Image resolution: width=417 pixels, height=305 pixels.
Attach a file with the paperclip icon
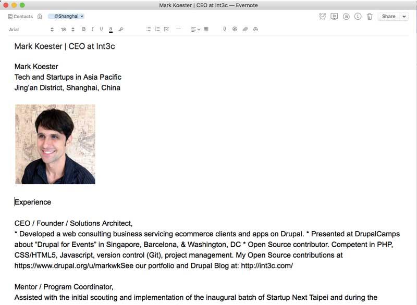coord(245,29)
